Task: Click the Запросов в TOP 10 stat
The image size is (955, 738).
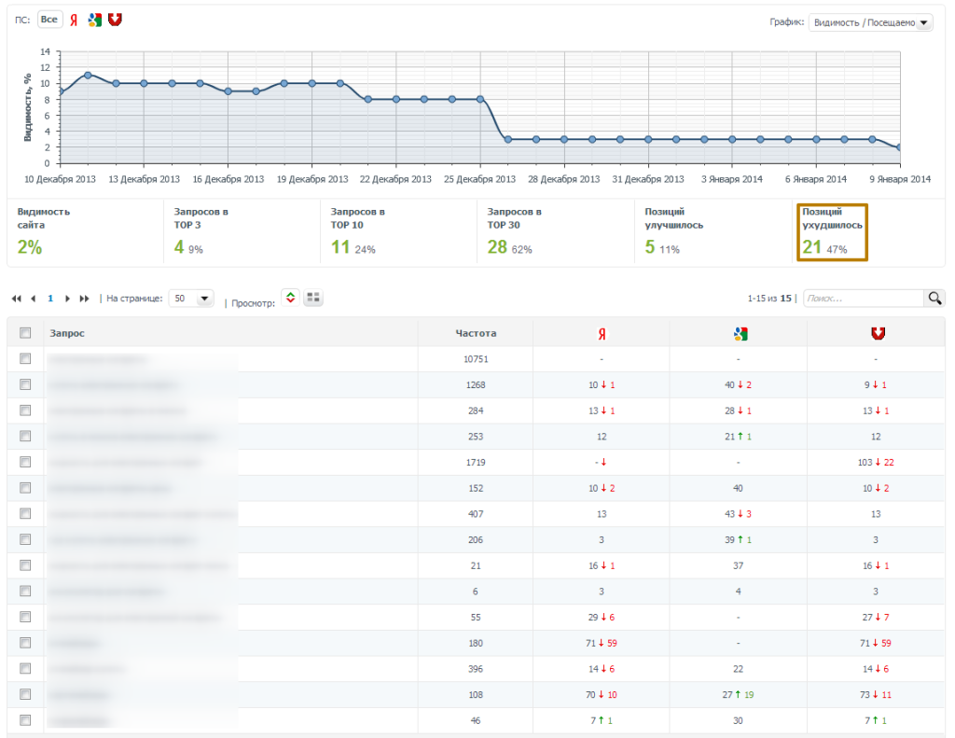Action: tap(359, 231)
